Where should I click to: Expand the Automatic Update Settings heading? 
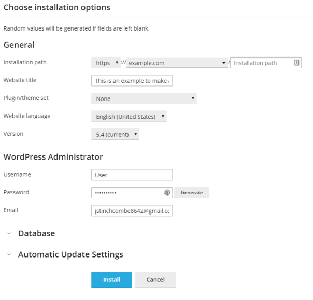[x=70, y=255]
